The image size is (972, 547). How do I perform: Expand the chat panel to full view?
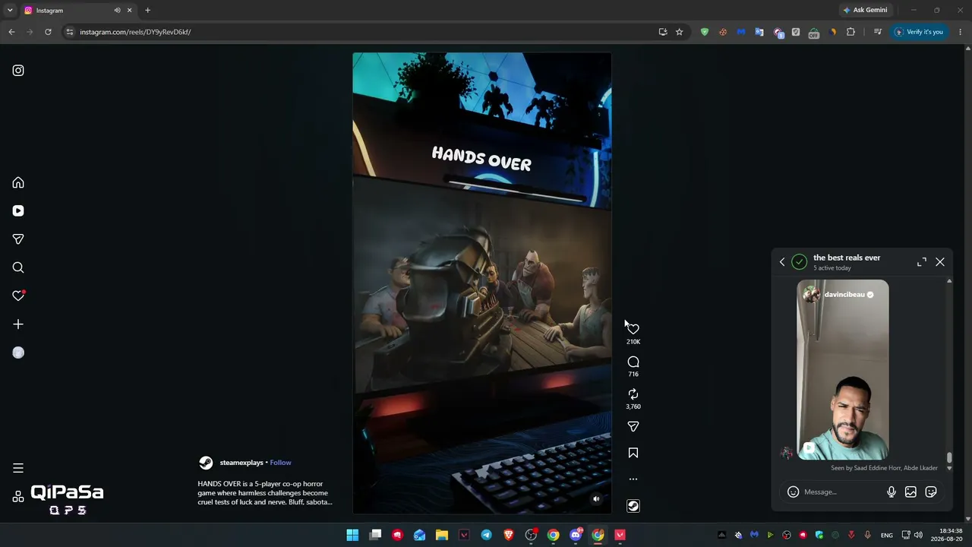tap(922, 262)
